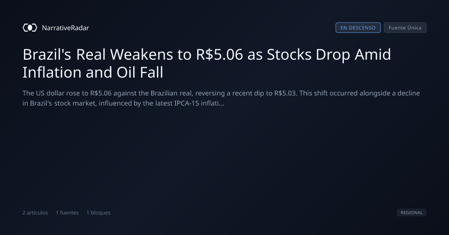Click the NarrativeRadar logo icon
Screen dimensions: 449x235
coord(30,28)
